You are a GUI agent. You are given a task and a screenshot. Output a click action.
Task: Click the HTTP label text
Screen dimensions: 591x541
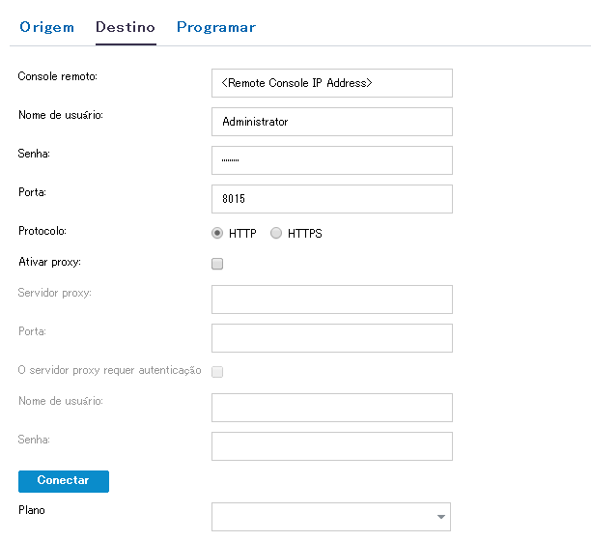(x=242, y=234)
